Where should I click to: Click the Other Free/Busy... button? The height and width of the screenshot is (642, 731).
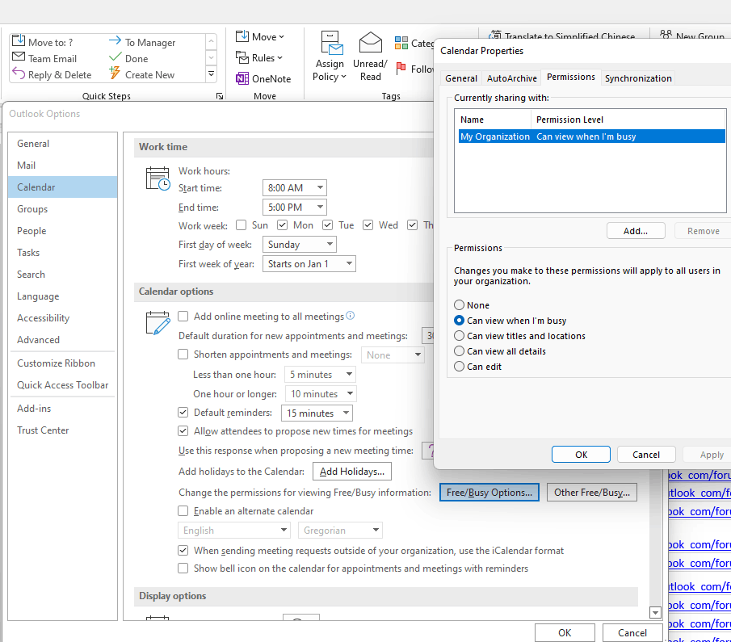(592, 493)
